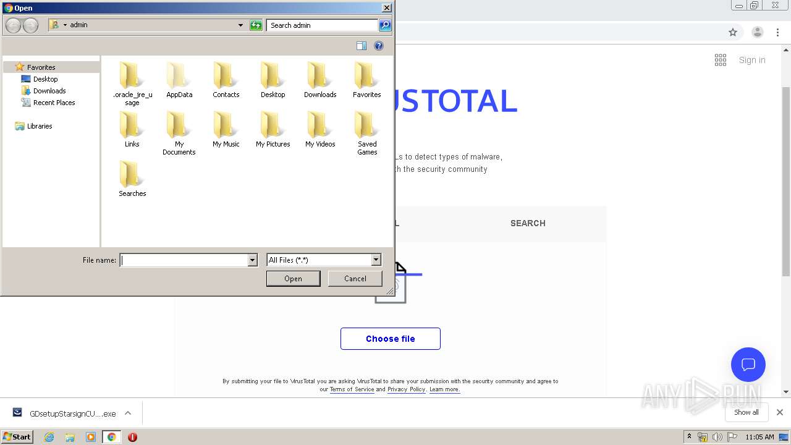
Task: Click the Sign in link
Action: click(752, 60)
